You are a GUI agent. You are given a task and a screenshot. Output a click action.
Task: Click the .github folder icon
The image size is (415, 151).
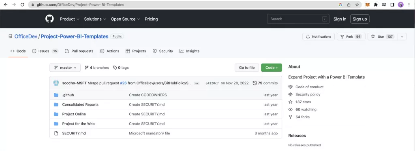point(56,95)
